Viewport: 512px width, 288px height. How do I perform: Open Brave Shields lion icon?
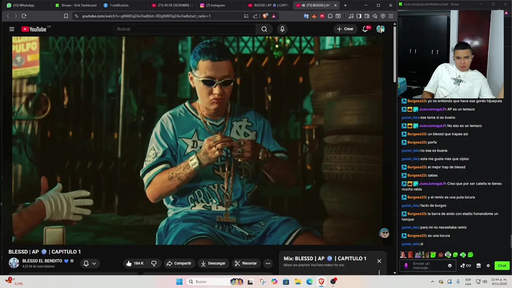click(x=265, y=16)
